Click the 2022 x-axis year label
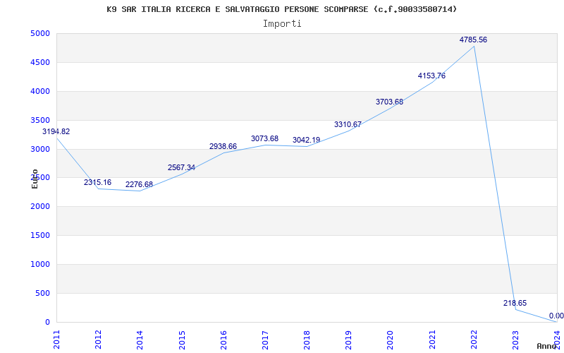564x353 pixels. point(474,340)
